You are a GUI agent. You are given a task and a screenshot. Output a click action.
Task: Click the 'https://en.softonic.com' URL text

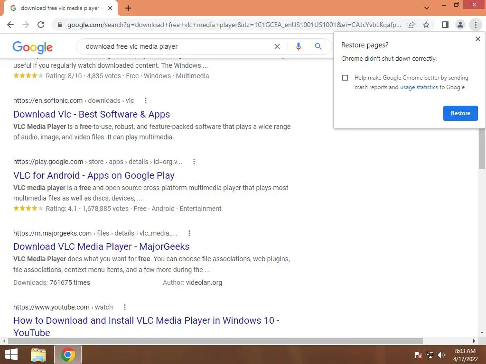tap(48, 100)
